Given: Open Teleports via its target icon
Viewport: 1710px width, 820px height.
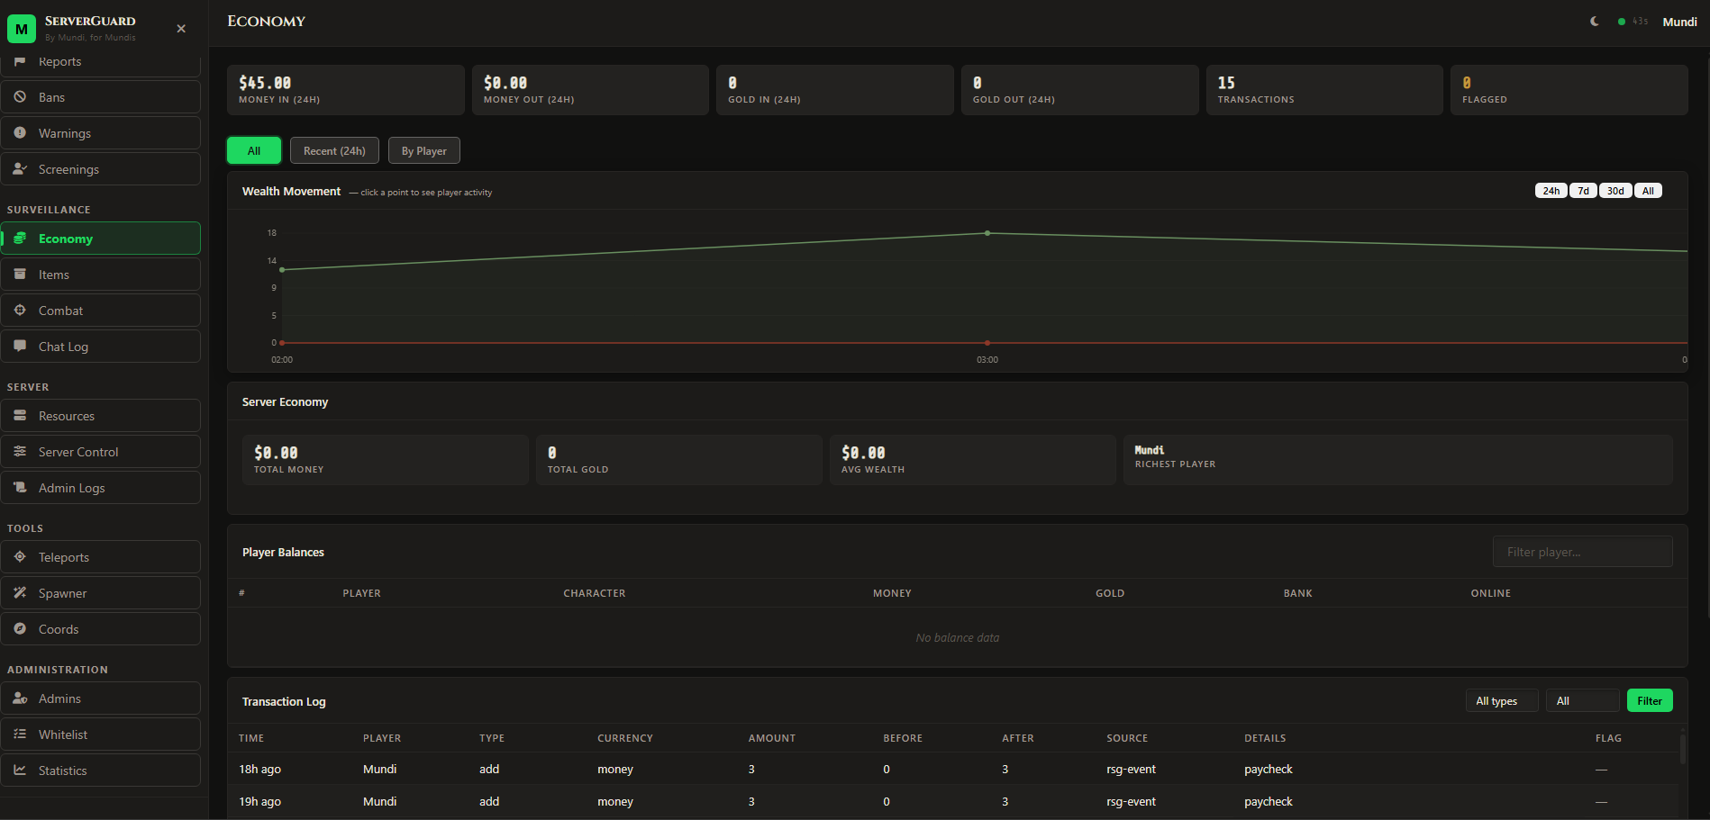Looking at the screenshot, I should [20, 557].
